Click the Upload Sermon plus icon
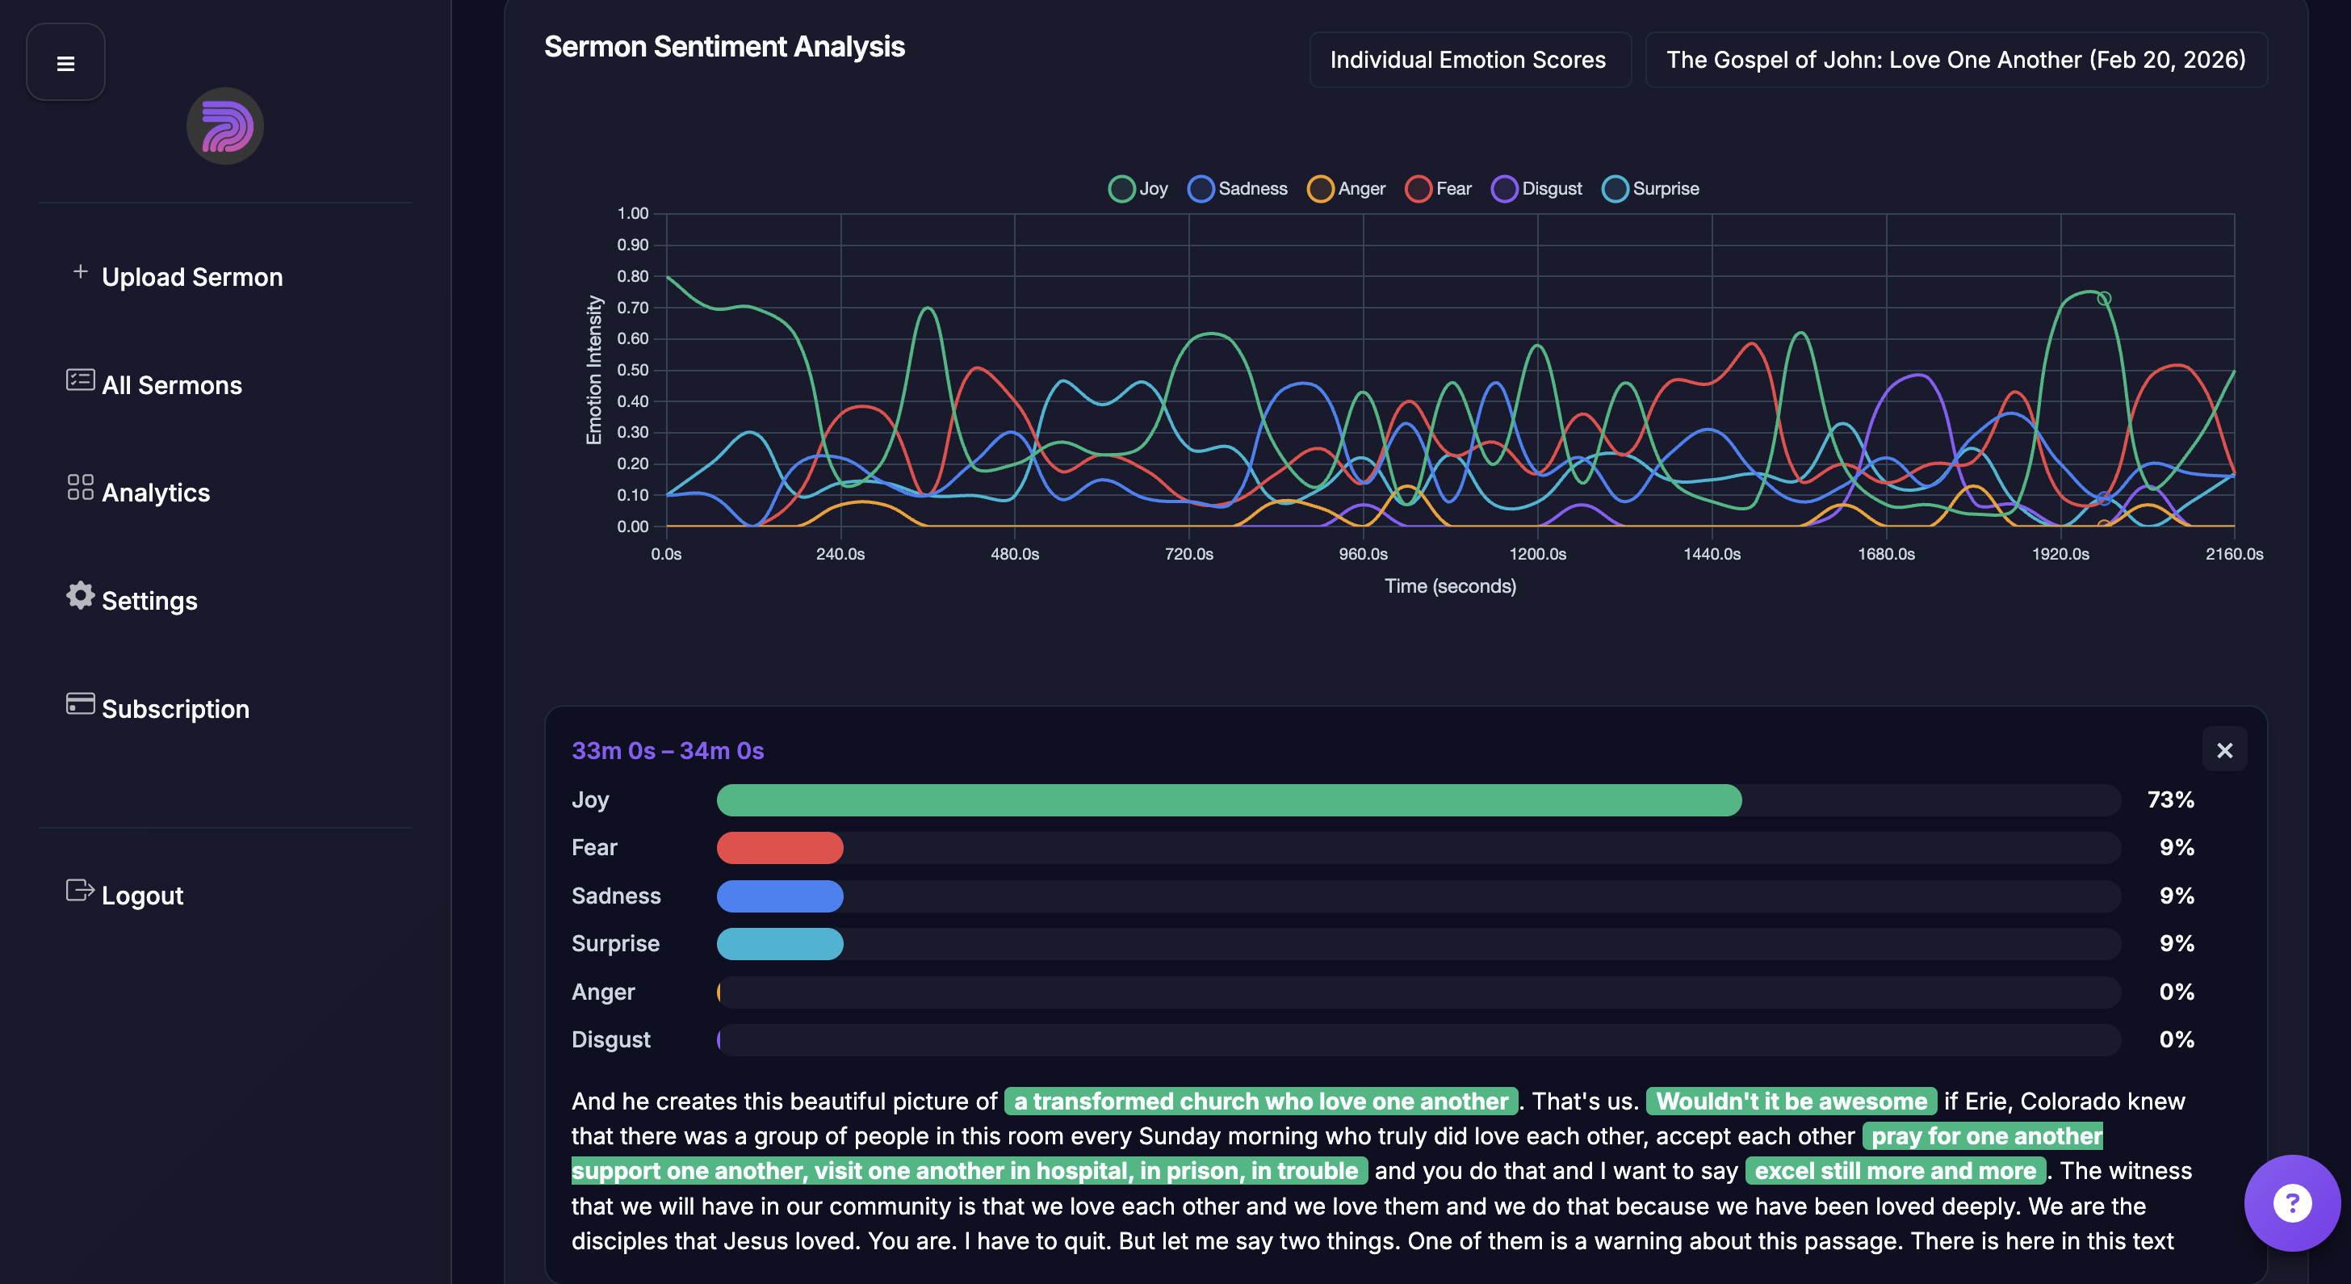 80,272
